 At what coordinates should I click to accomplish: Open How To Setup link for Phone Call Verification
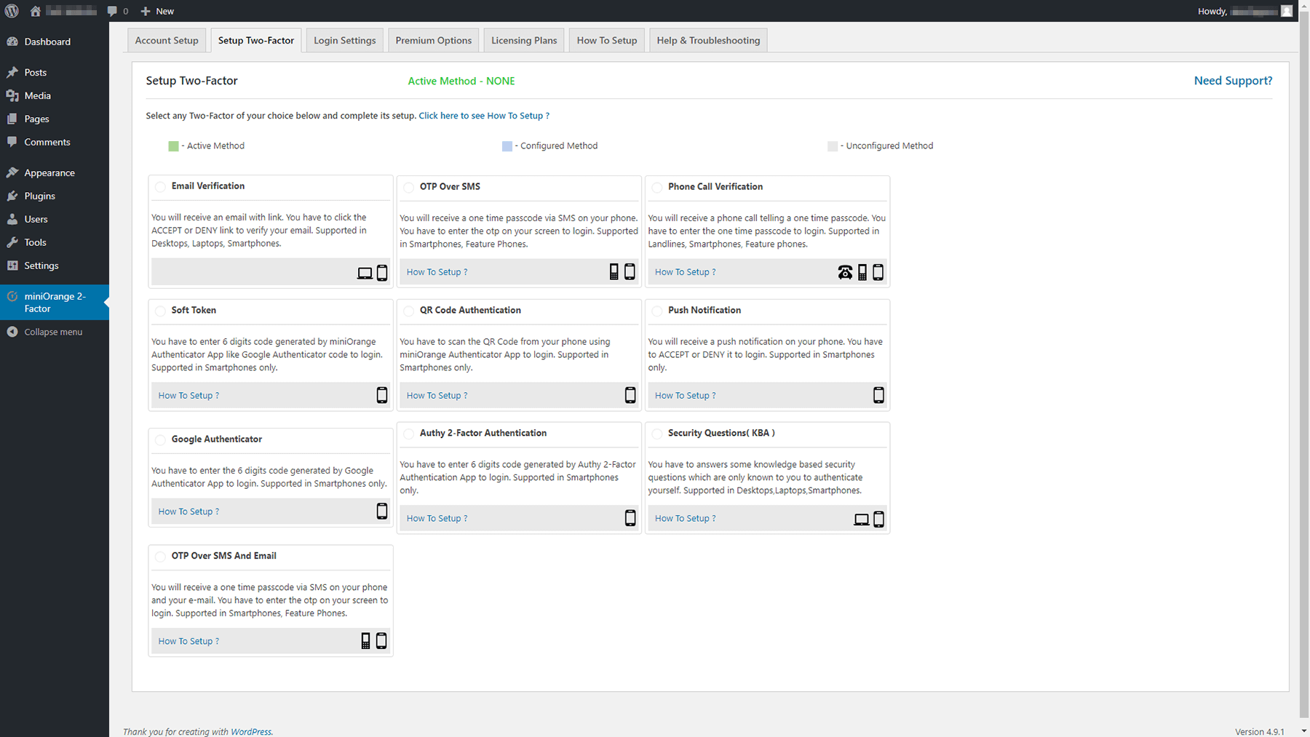click(685, 272)
